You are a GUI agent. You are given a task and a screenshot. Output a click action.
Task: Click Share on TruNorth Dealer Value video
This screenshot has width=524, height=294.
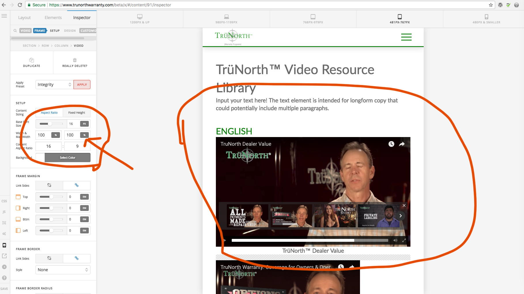[402, 144]
